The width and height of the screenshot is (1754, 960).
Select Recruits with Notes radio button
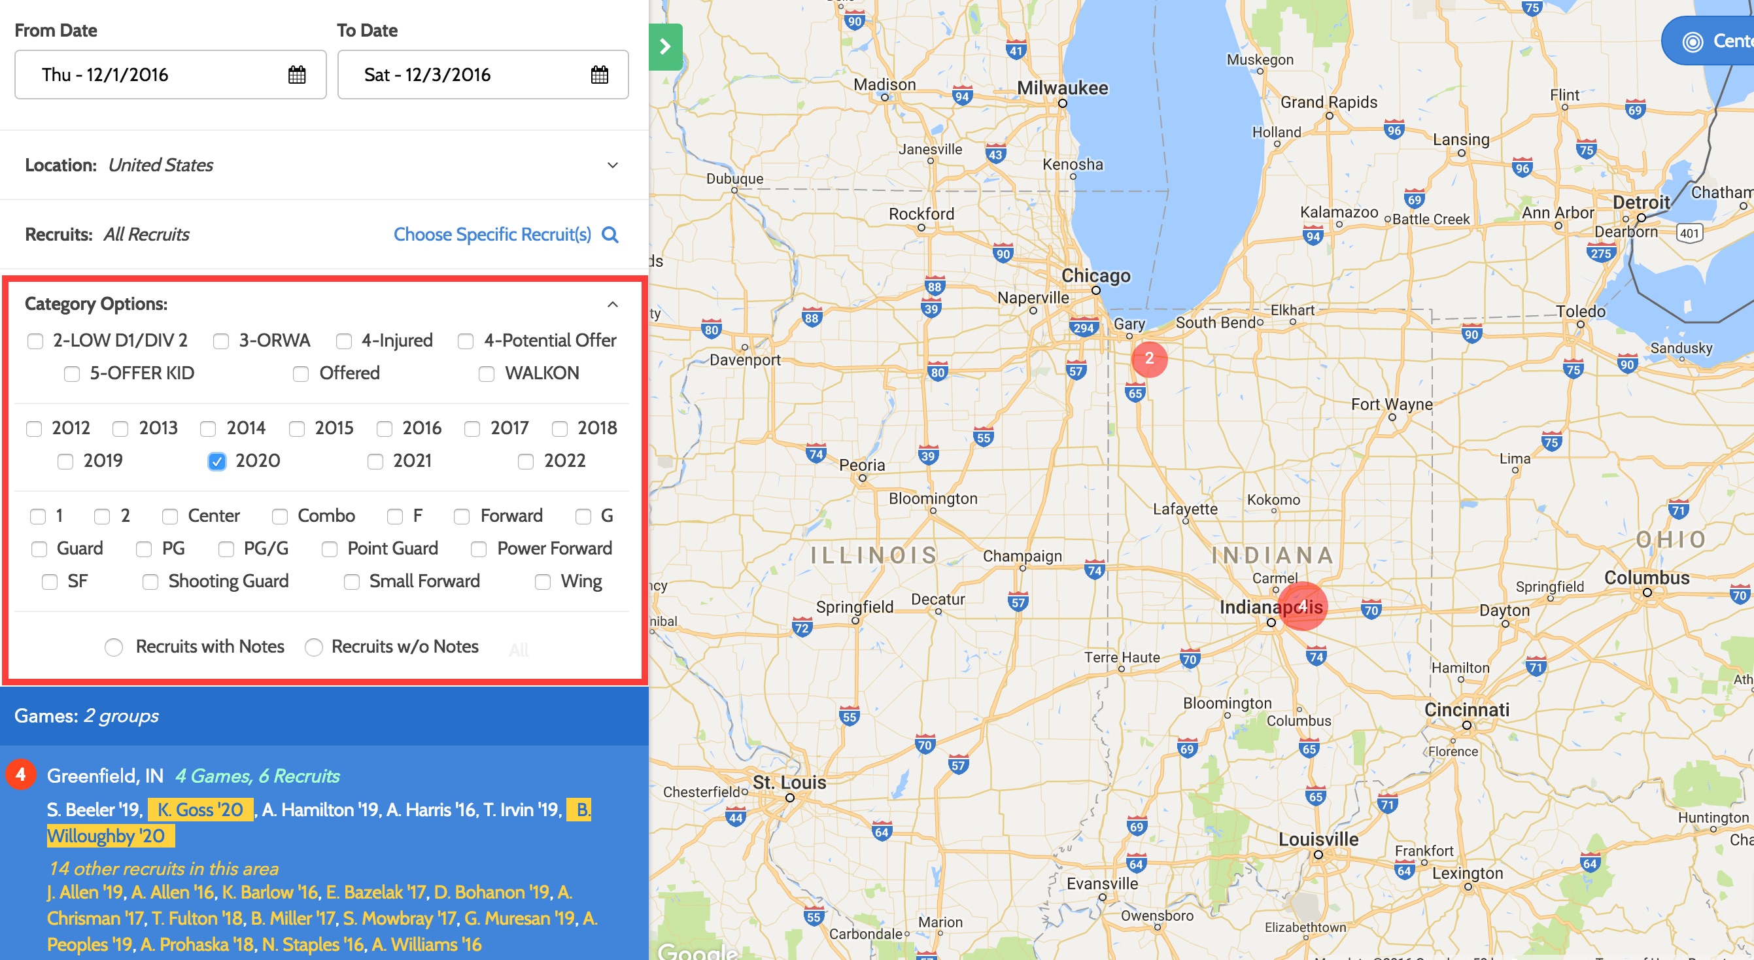tap(114, 647)
